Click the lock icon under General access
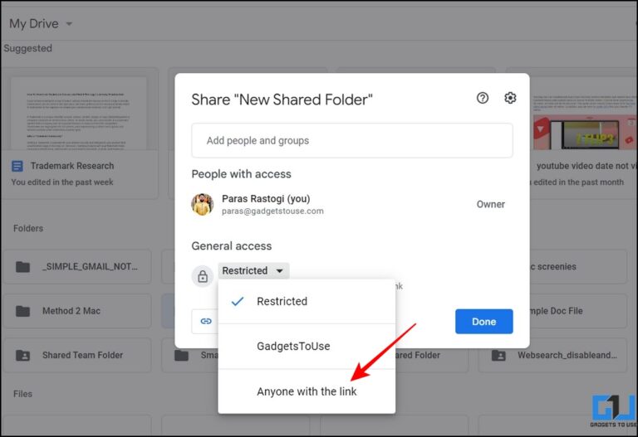The height and width of the screenshot is (437, 638). coord(203,277)
